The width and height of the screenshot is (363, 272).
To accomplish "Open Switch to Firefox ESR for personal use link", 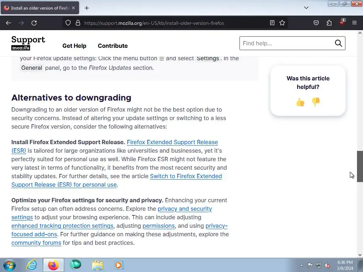I will tap(186, 176).
